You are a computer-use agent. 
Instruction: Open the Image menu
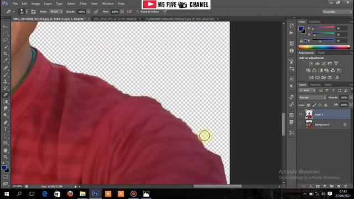(35, 4)
